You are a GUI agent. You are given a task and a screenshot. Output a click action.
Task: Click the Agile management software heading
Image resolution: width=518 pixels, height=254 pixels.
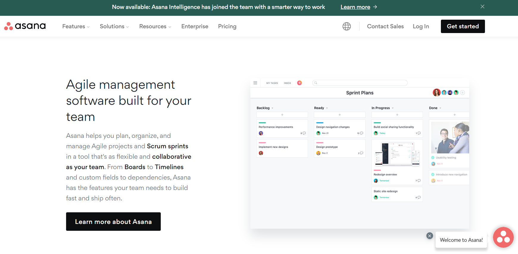[129, 101]
